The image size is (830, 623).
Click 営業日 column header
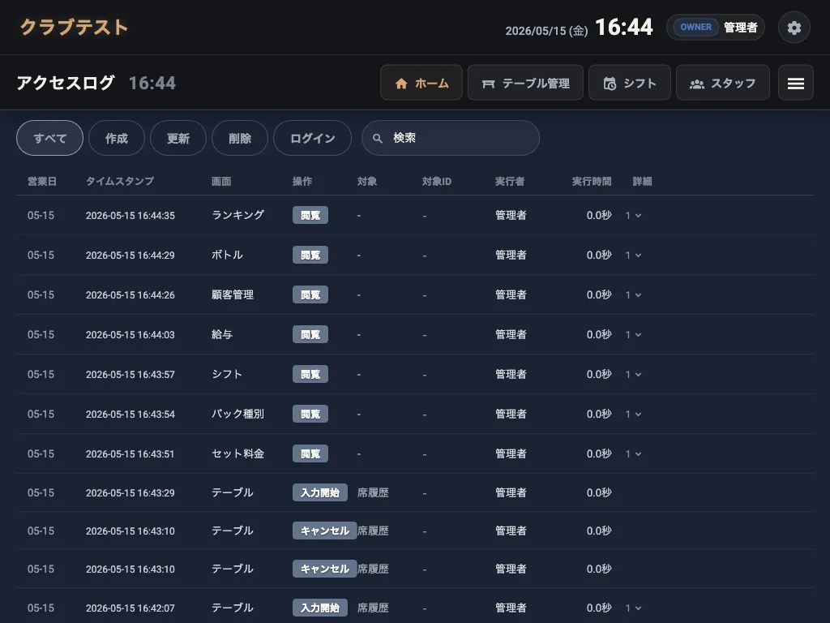coord(42,181)
